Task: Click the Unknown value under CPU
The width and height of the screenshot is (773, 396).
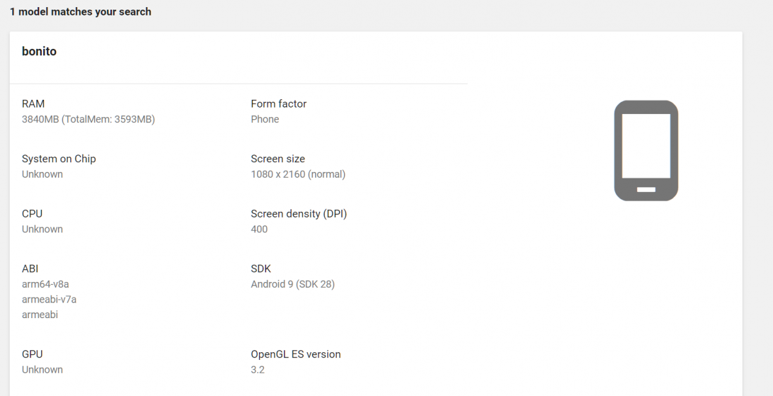Action: click(x=43, y=229)
